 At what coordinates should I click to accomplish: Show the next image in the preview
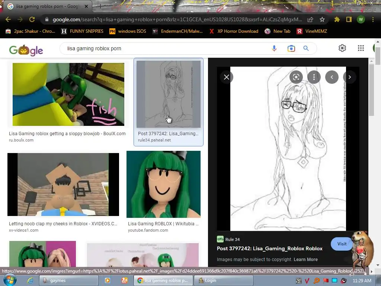[350, 77]
